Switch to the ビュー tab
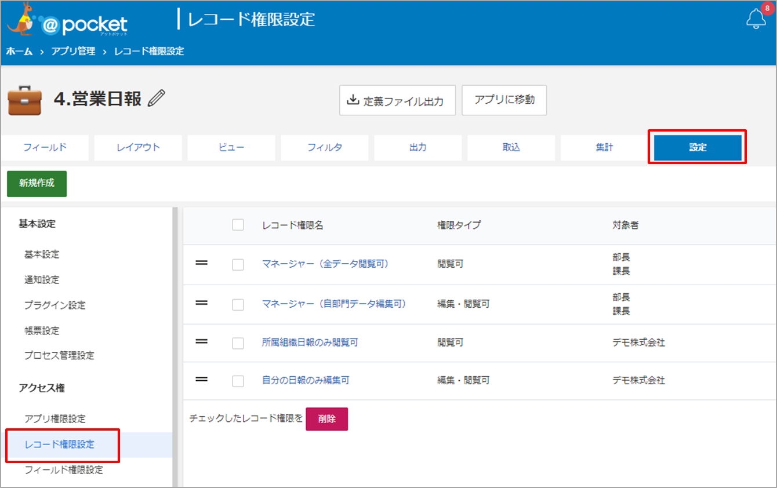The width and height of the screenshot is (777, 488). (x=231, y=148)
